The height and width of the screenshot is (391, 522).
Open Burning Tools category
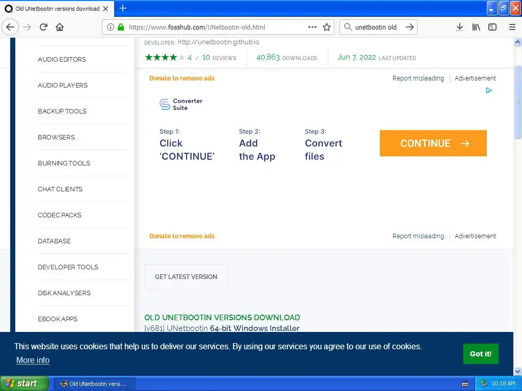tap(64, 163)
